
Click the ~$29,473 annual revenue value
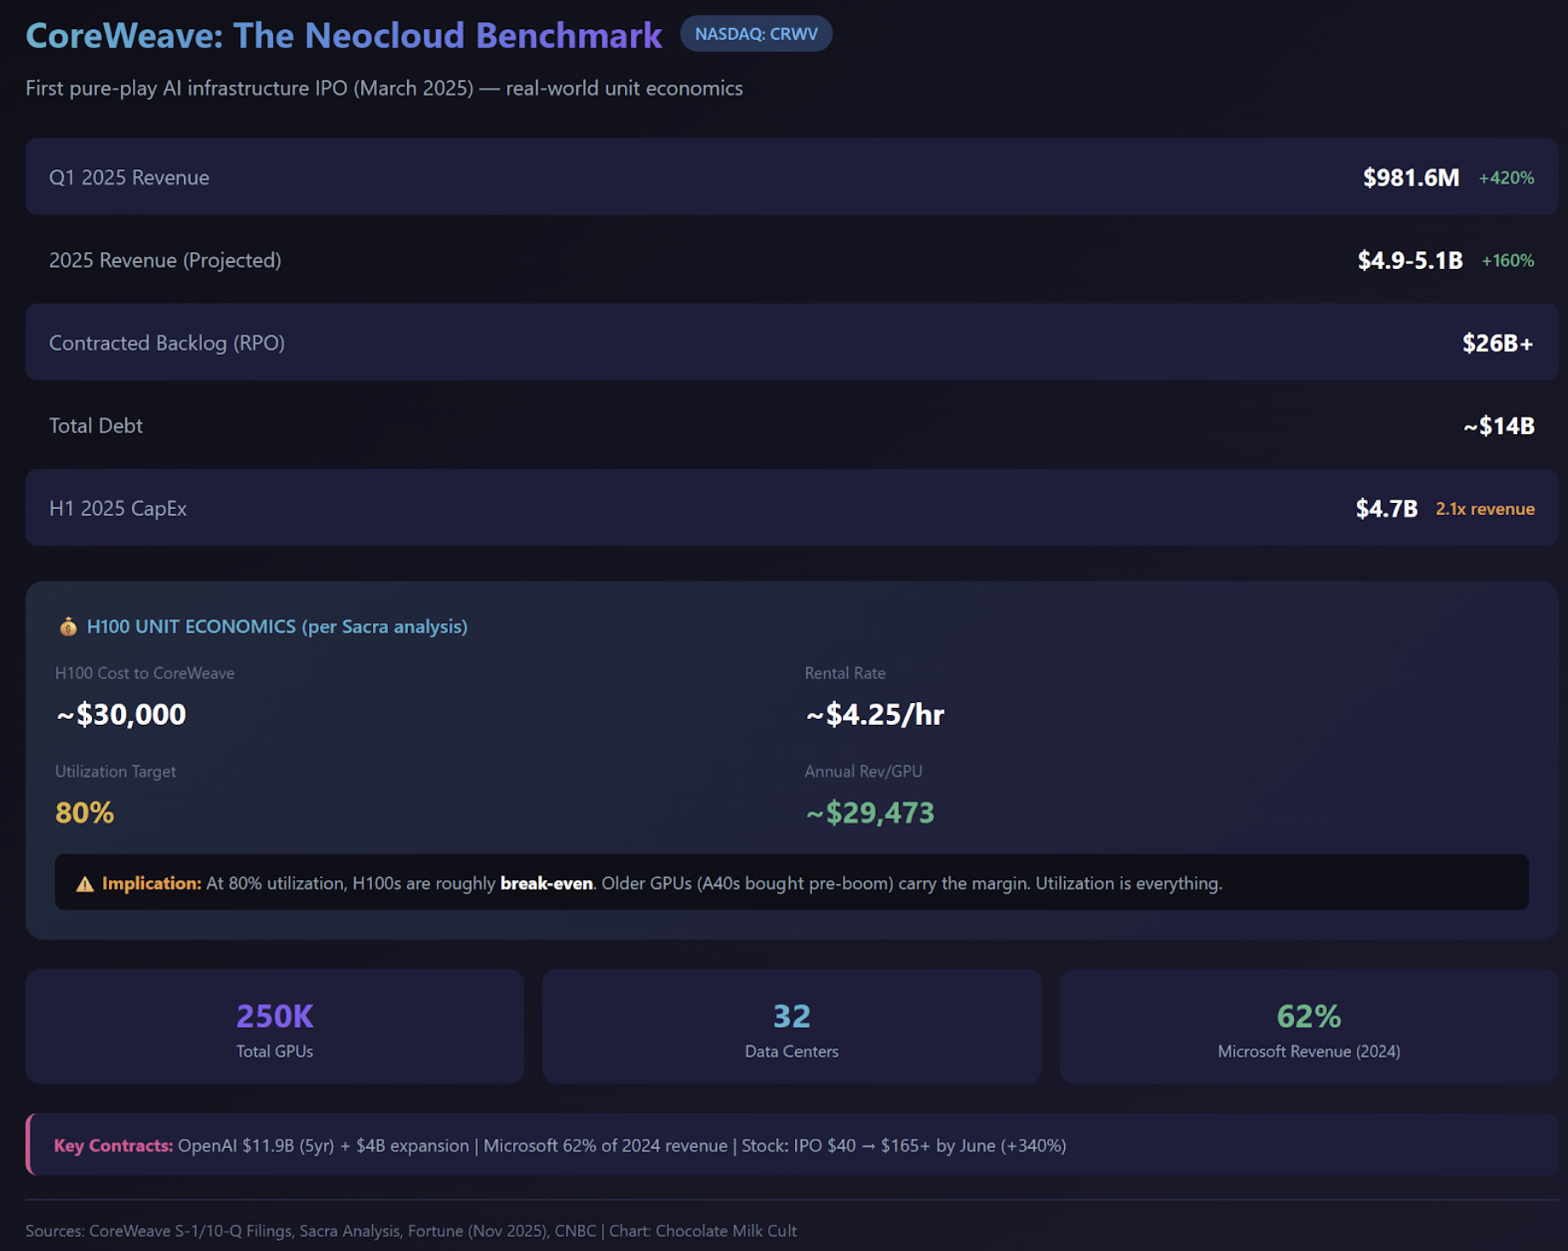tap(869, 813)
